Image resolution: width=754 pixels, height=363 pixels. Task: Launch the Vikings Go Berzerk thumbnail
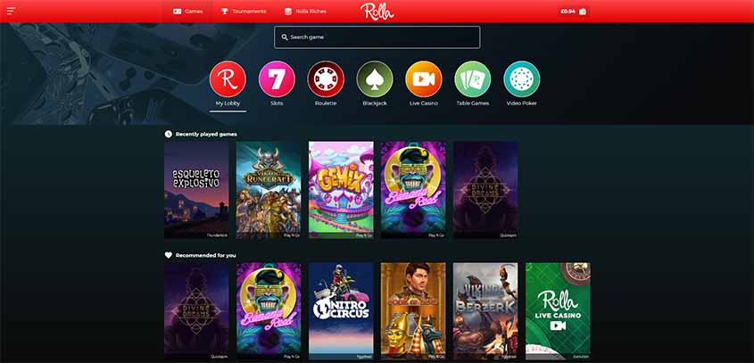point(485,311)
